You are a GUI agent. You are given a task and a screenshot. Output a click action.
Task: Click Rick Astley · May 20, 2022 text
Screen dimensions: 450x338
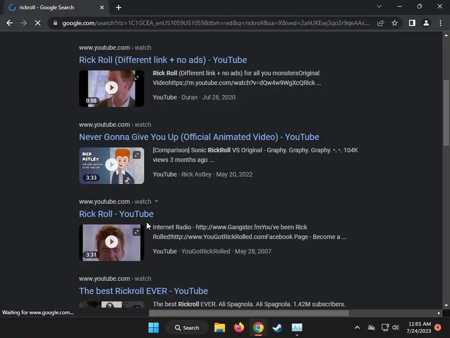(x=217, y=174)
